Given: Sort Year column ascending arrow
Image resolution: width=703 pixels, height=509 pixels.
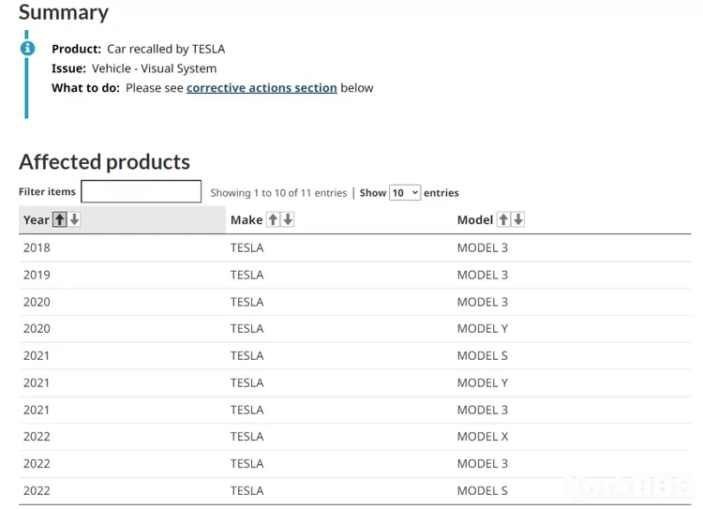Looking at the screenshot, I should pyautogui.click(x=60, y=219).
